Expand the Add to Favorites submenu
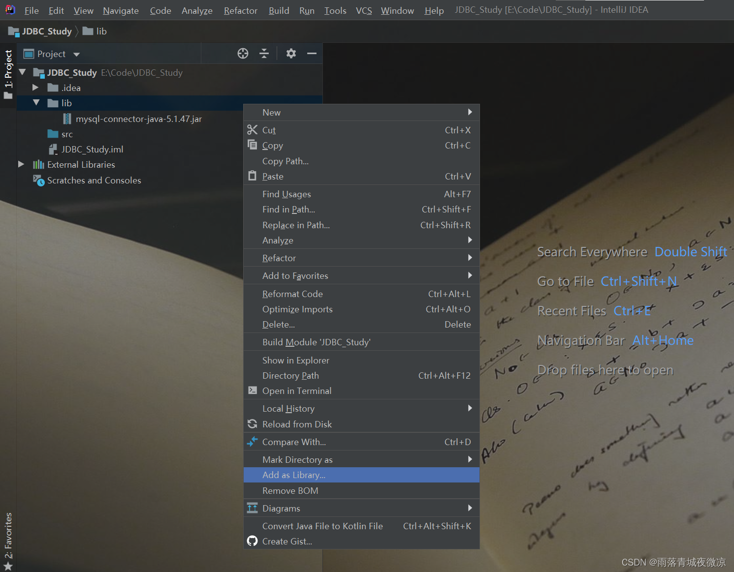Screen dimensions: 734x572 361,275
